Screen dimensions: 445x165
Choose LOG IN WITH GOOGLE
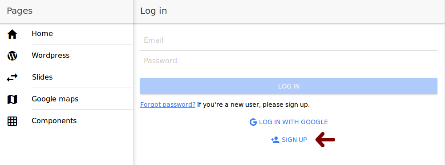pyautogui.click(x=289, y=122)
